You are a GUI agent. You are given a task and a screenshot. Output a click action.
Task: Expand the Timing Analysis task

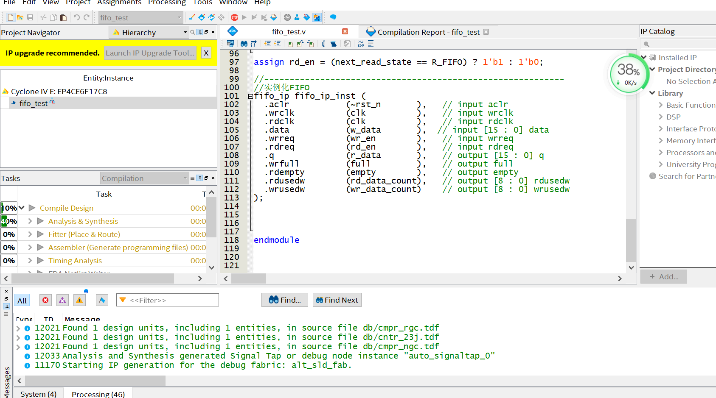click(30, 261)
